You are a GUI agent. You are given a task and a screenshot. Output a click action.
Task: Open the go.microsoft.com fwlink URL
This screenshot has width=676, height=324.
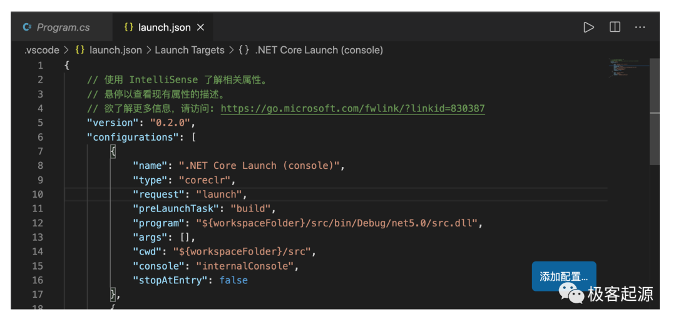pos(352,108)
